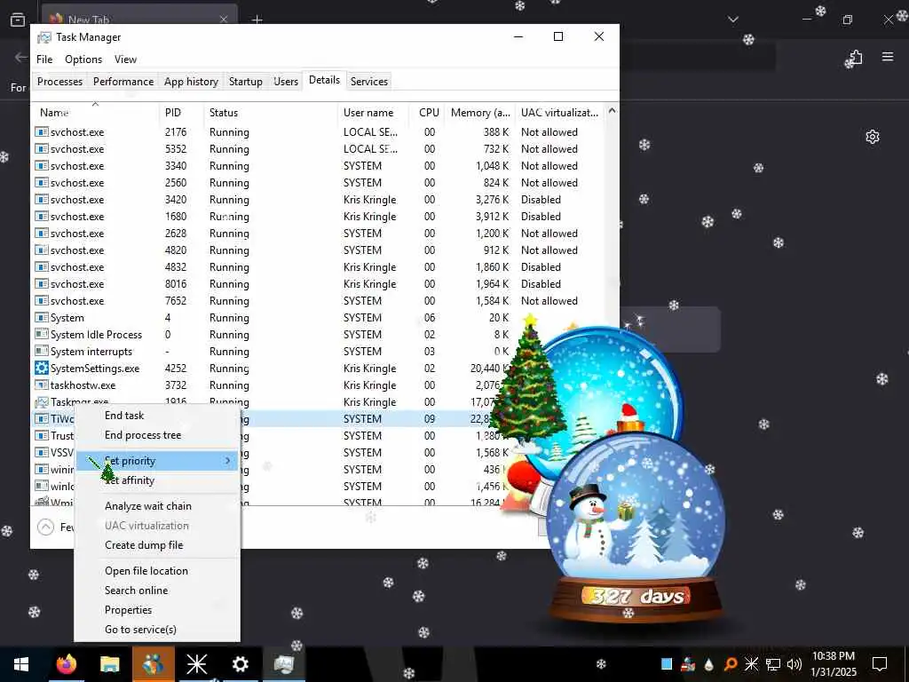Sort by UAC virtualization column header
909x682 pixels.
coord(559,113)
